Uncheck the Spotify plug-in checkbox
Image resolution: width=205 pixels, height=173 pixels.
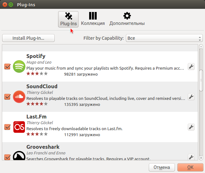point(7,66)
